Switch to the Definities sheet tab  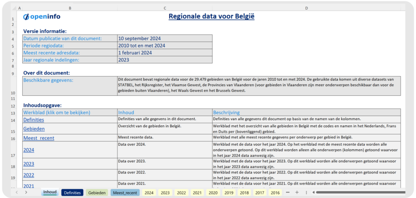(x=72, y=193)
